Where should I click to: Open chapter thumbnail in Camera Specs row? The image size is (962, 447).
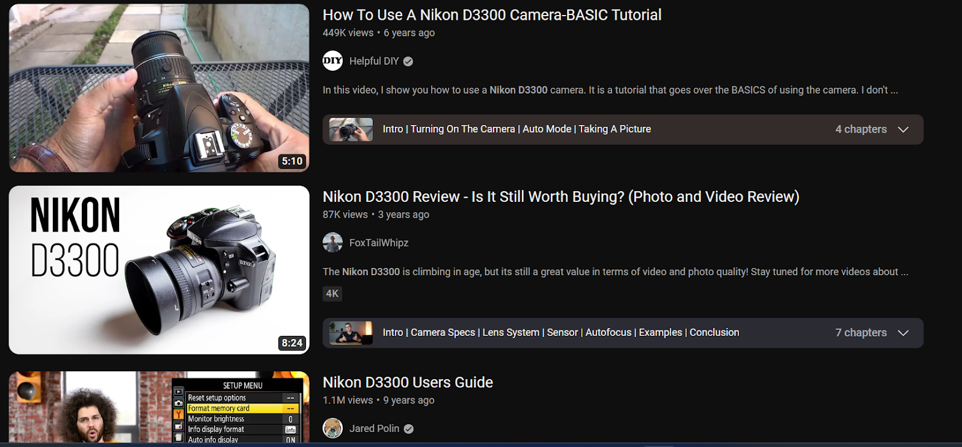coord(351,333)
